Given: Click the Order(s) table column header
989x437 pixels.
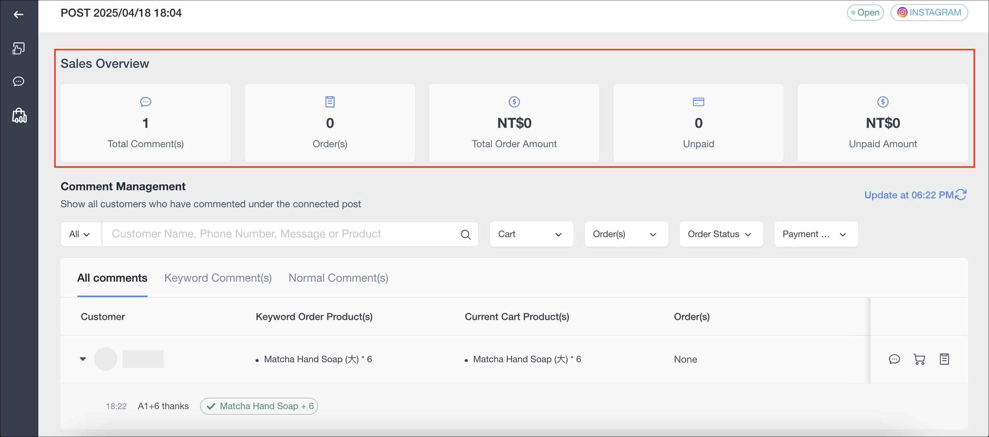Looking at the screenshot, I should click(692, 317).
